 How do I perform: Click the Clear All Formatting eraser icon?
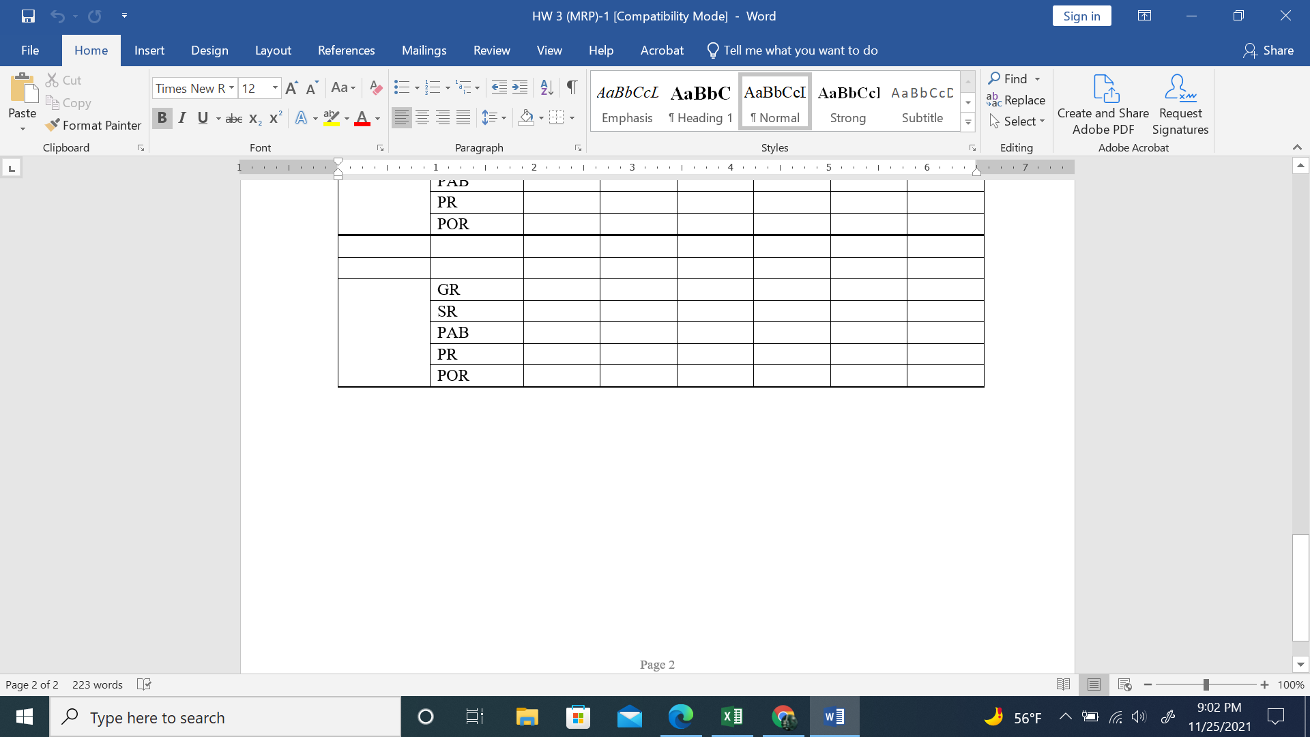(x=375, y=87)
